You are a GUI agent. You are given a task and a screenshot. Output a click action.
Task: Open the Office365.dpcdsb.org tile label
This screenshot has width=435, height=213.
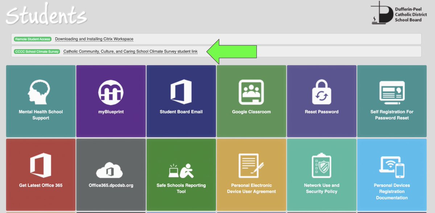111,185
